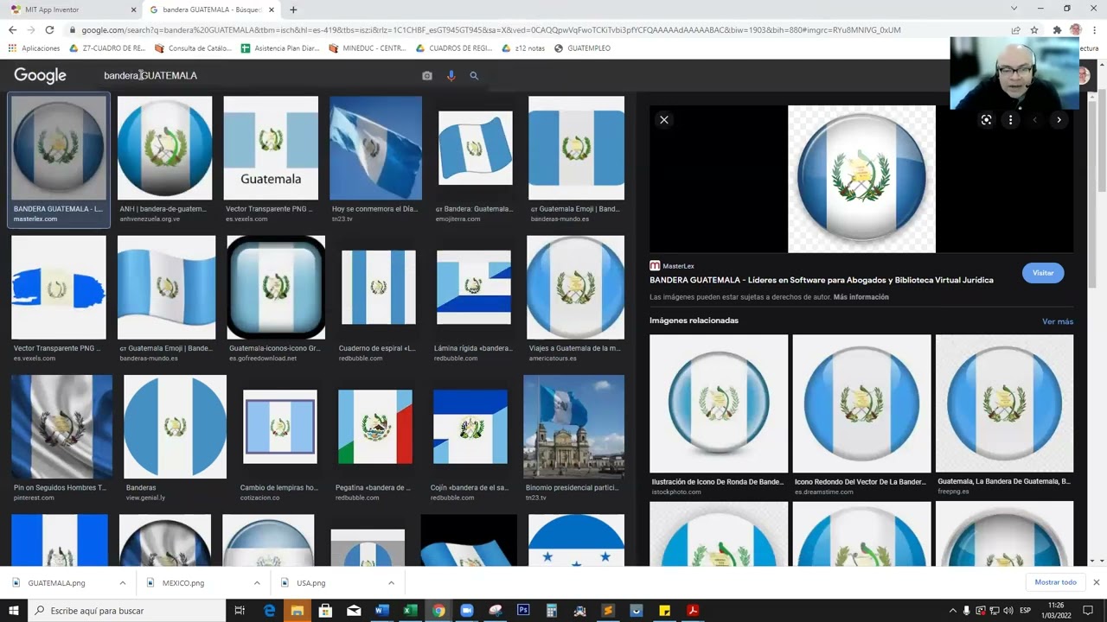This screenshot has height=622, width=1107.
Task: Start voice search with the microphone icon
Action: 451,76
